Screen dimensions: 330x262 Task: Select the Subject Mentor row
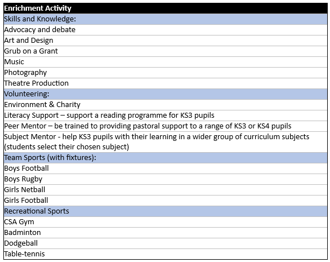(166, 142)
